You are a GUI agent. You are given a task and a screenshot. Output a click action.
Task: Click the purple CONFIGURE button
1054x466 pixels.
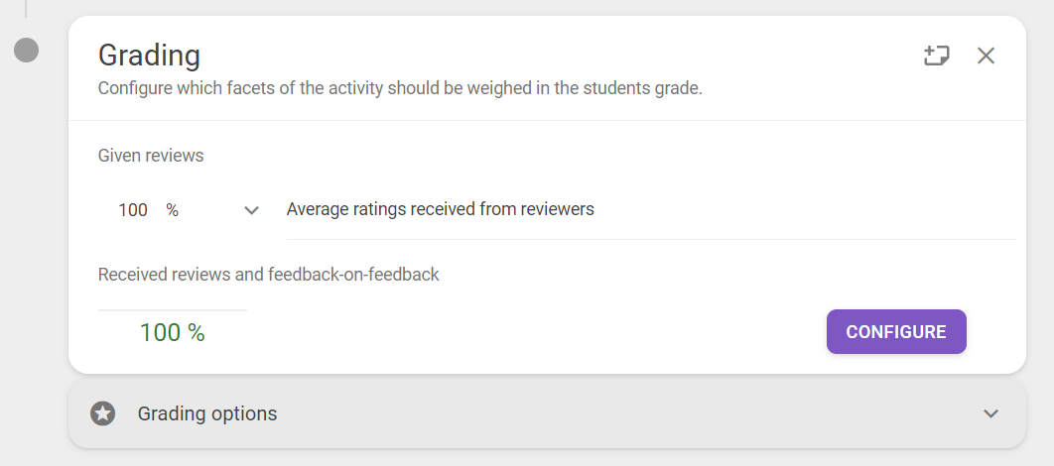click(x=896, y=332)
